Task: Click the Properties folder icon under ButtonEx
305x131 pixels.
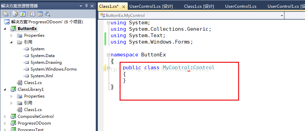Action: coord(19,35)
